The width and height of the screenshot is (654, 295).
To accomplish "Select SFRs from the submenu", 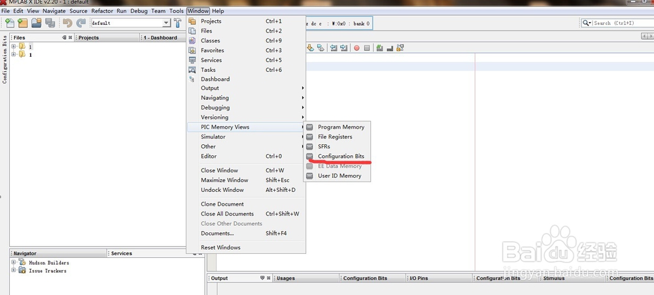I will click(337, 146).
